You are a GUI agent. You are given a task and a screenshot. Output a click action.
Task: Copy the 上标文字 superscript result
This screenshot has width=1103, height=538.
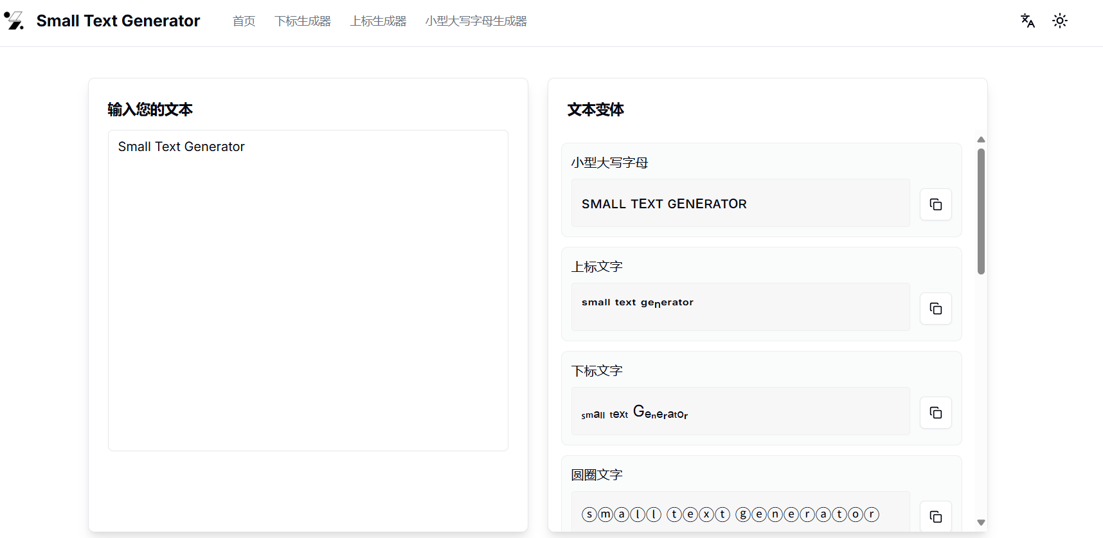tap(935, 309)
